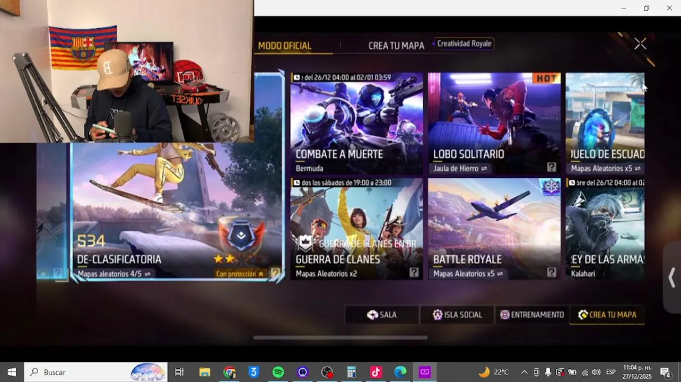
Task: Open Spotify from the taskbar
Action: tap(278, 372)
